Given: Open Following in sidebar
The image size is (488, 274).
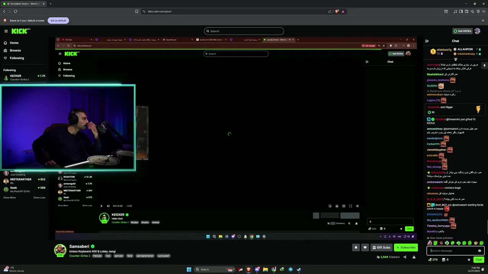Looking at the screenshot, I should 17,58.
